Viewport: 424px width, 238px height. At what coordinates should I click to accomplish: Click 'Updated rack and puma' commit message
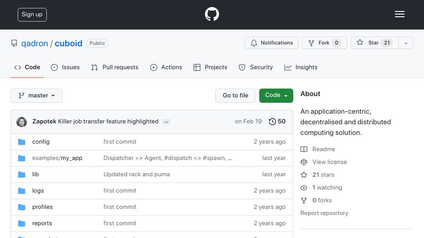(136, 175)
